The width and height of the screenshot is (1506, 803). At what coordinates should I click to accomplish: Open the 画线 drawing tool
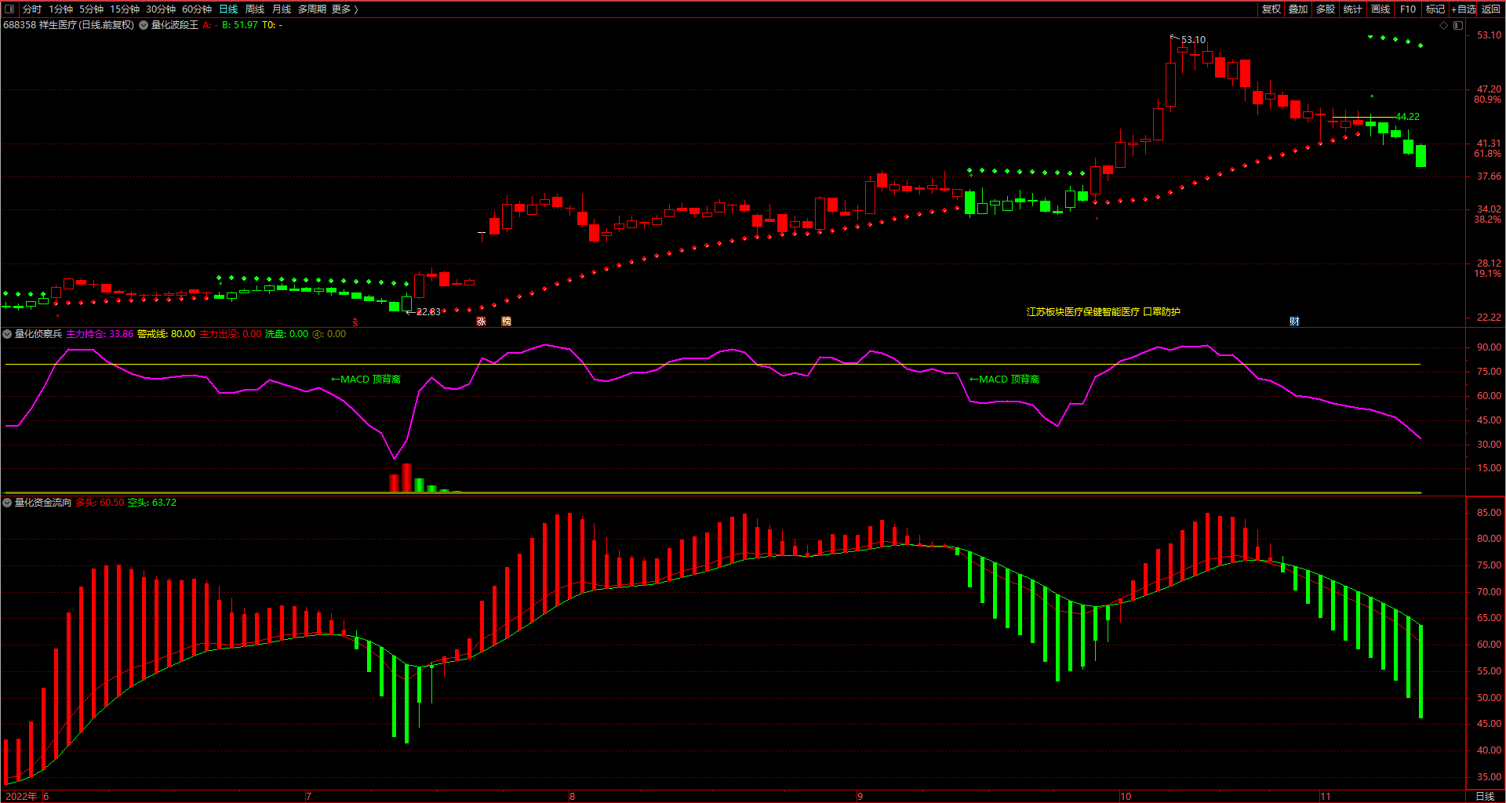(1380, 9)
